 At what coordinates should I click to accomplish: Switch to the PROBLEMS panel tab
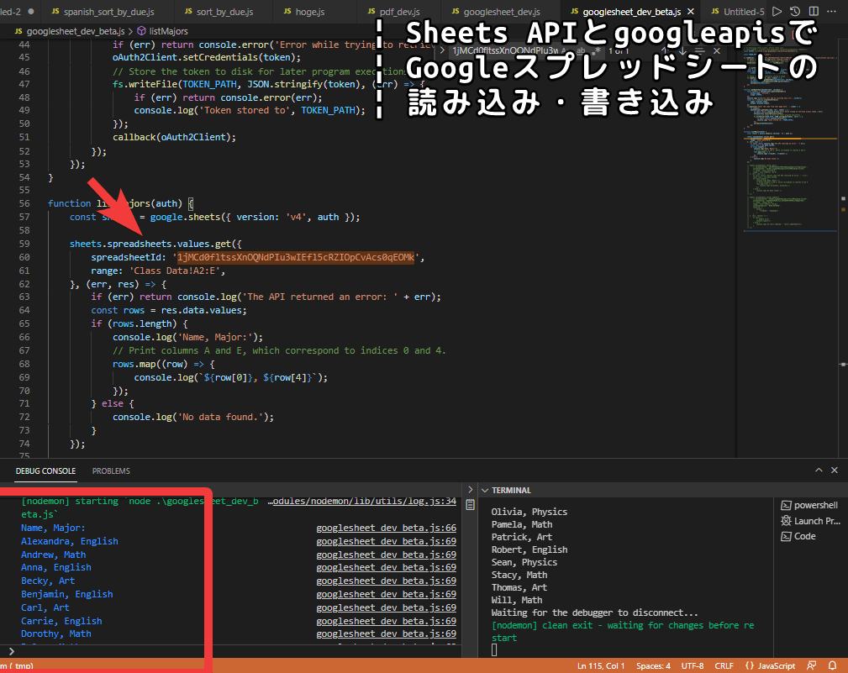click(111, 471)
